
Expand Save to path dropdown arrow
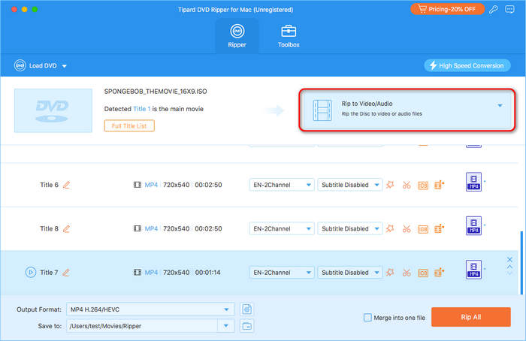(226, 326)
